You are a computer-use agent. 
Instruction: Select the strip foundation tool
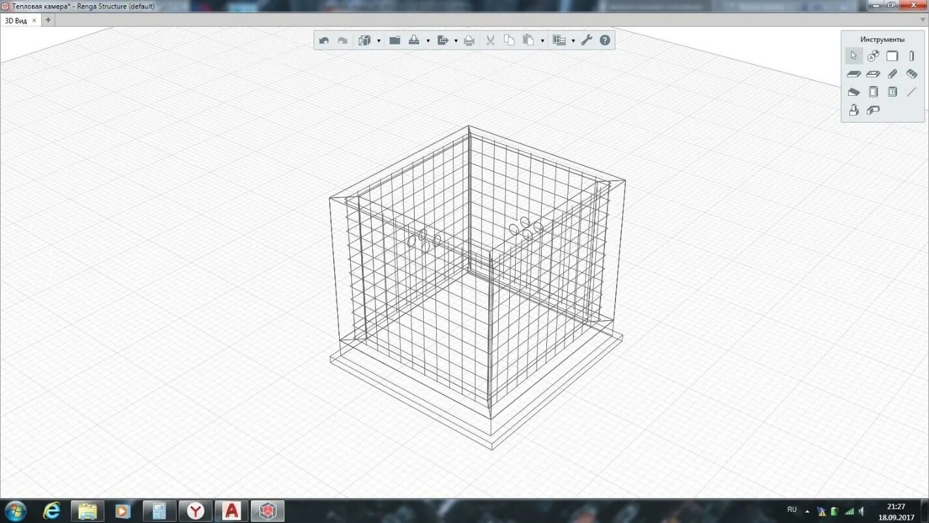coord(911,74)
